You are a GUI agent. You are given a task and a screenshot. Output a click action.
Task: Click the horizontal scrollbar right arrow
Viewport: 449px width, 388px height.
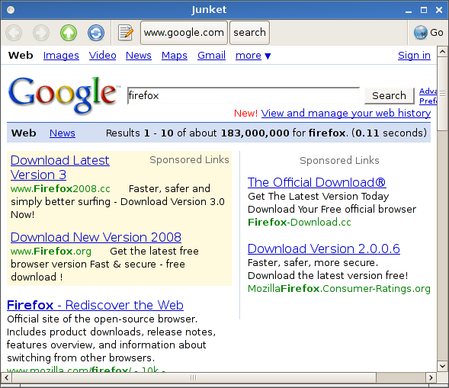pyautogui.click(x=431, y=377)
